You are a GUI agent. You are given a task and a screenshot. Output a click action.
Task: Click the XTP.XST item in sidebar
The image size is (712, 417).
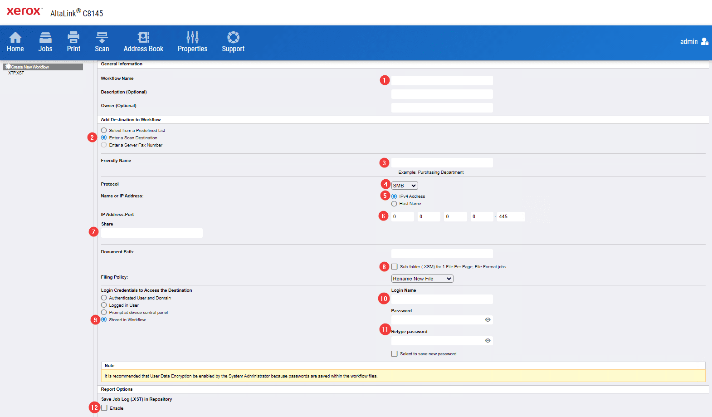point(16,73)
